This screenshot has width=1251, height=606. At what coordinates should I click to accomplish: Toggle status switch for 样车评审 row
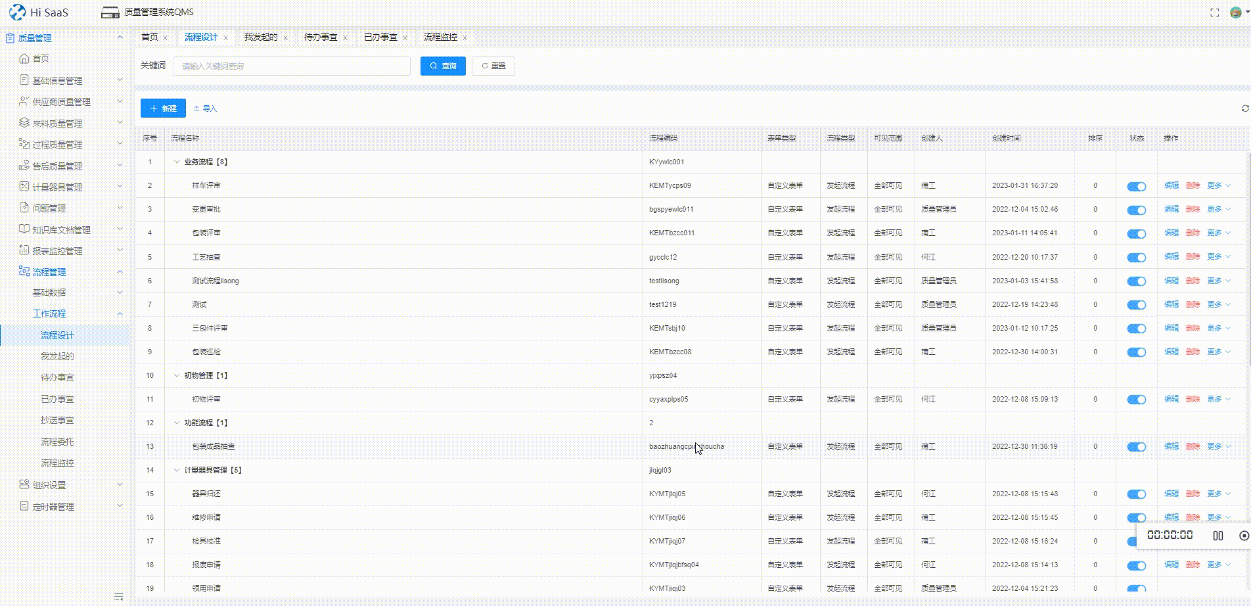point(1136,187)
